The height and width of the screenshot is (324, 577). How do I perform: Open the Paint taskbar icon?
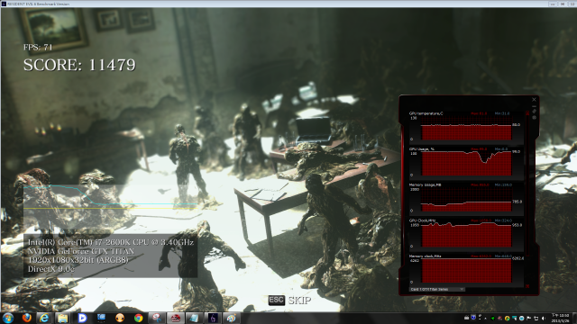[x=231, y=318]
